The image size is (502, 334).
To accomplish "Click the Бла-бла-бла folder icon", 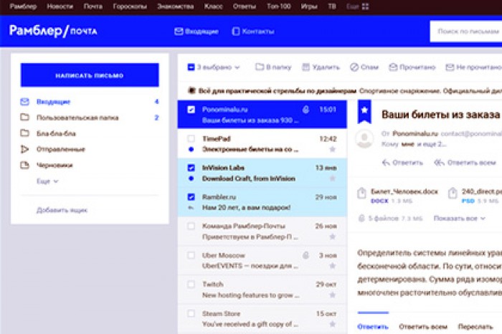I will coord(24,133).
